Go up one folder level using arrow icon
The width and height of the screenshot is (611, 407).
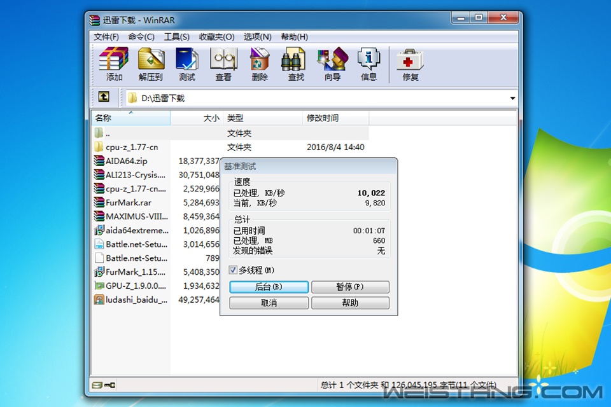click(104, 97)
